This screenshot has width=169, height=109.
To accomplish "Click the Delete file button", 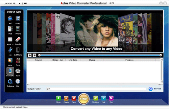I will [66, 98].
